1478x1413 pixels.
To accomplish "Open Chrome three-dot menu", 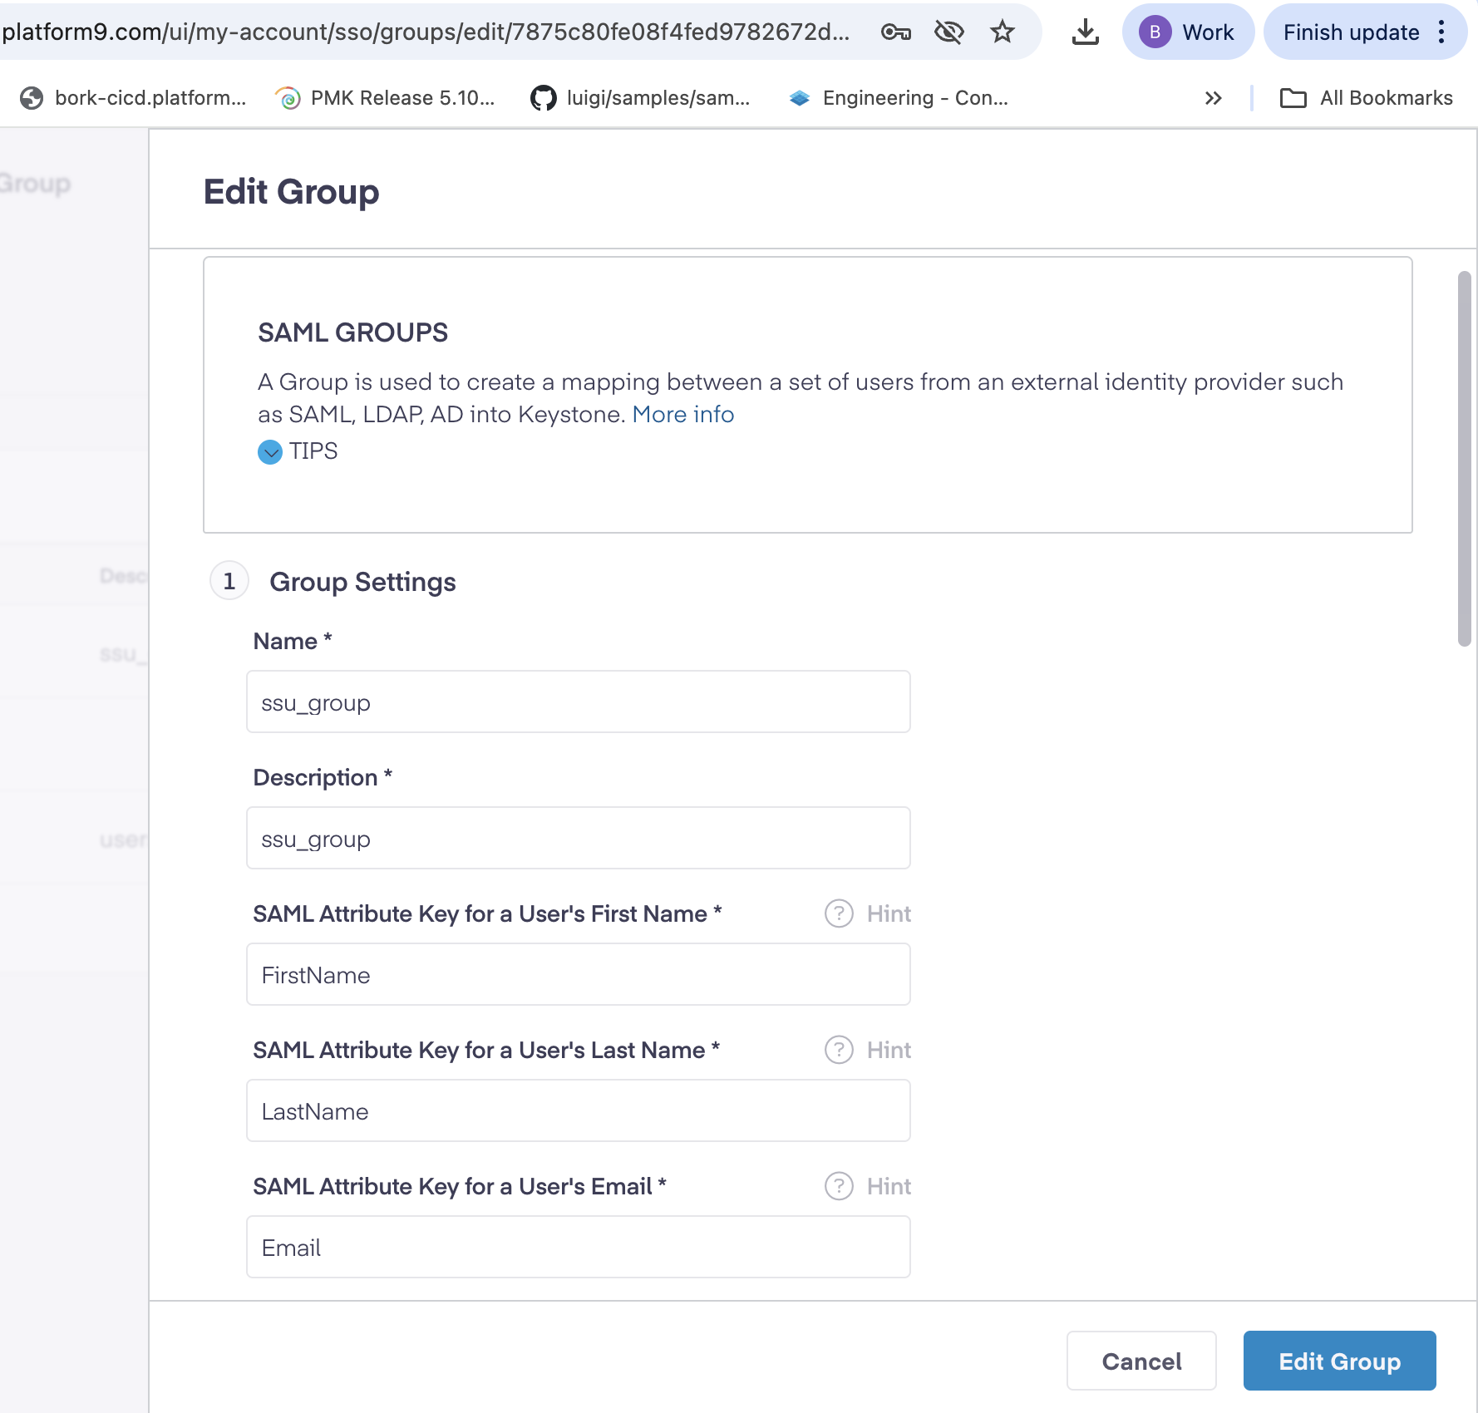I will (1442, 32).
